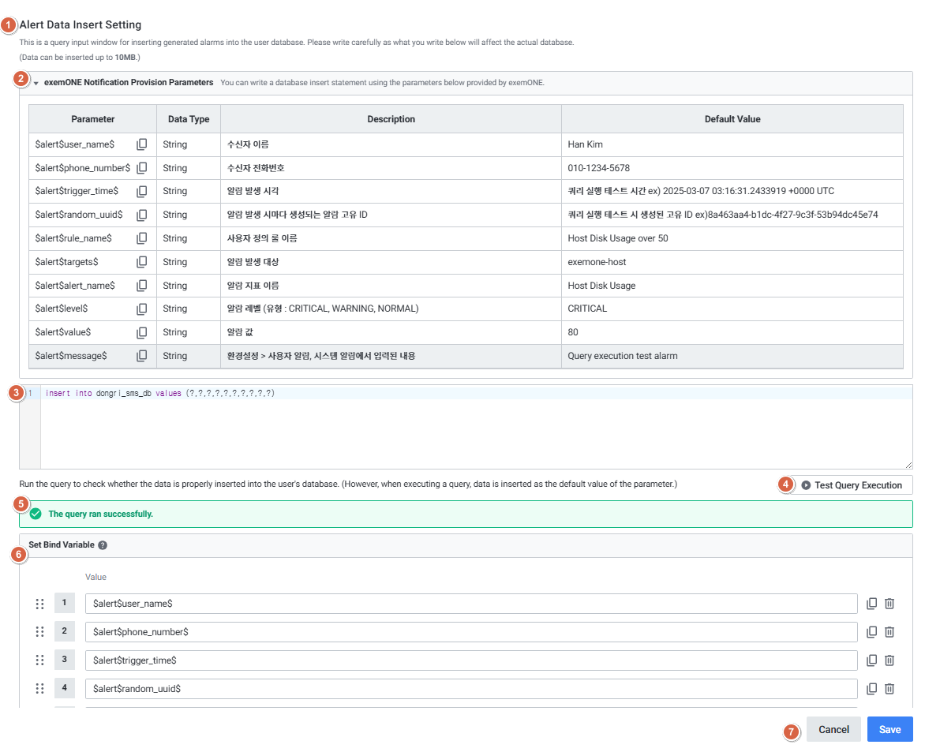Focus the $alert$trigger_time$ bind value field

tap(470, 660)
